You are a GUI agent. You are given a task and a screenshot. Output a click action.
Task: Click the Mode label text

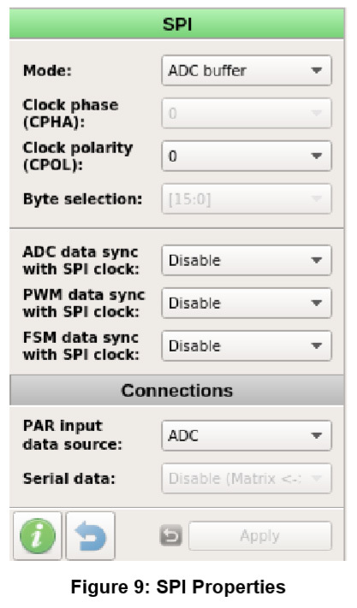47,71
